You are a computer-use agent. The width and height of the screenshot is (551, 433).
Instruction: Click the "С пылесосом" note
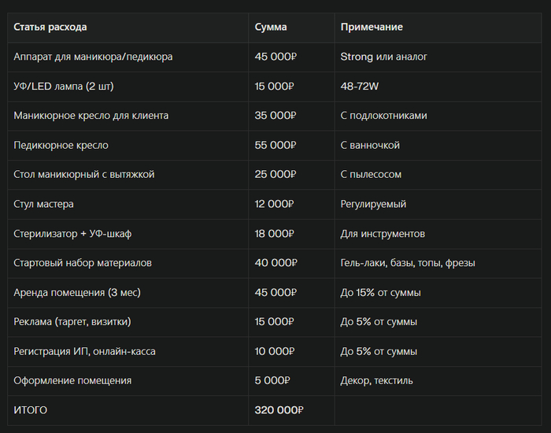[x=371, y=175]
